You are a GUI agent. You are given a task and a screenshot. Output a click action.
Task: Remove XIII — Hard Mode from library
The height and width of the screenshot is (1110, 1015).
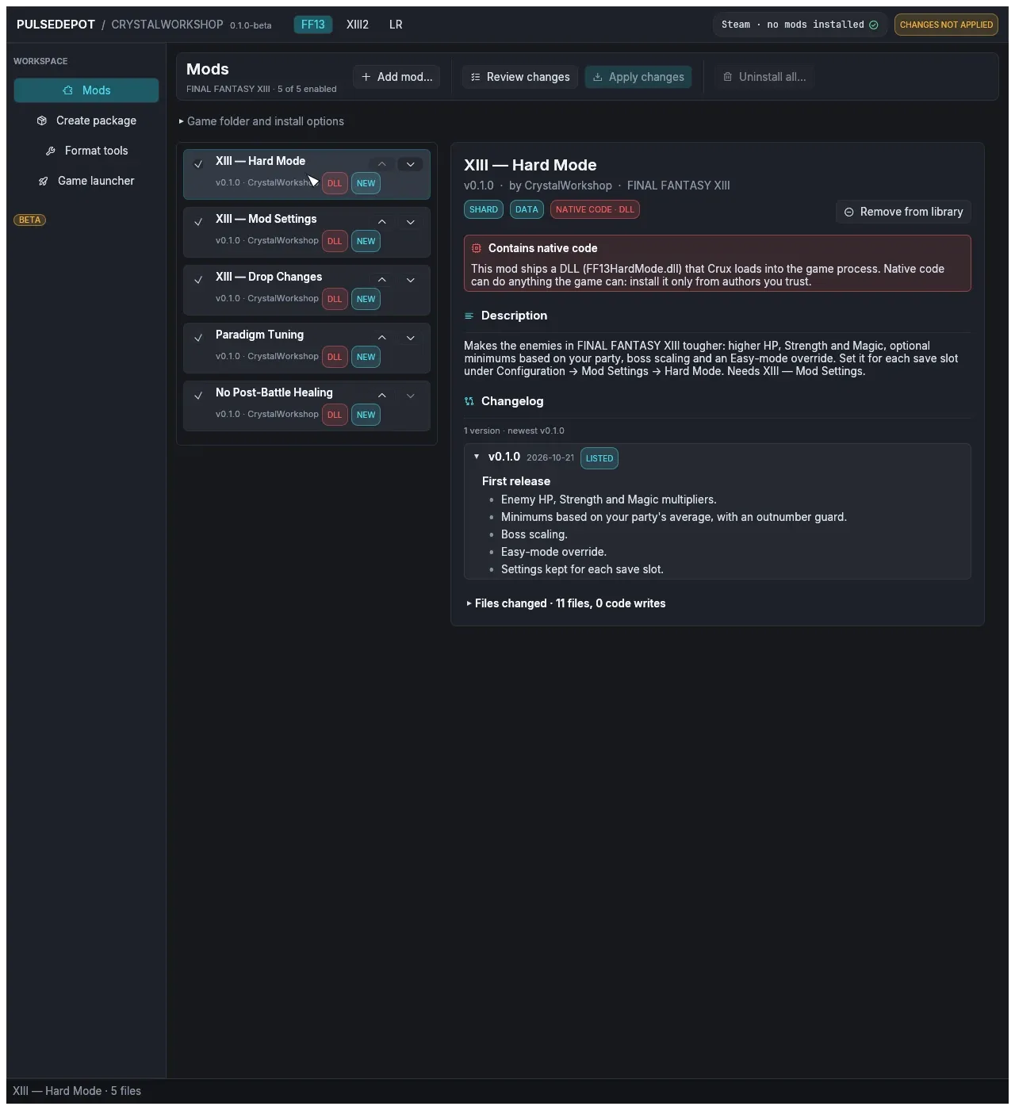click(903, 212)
